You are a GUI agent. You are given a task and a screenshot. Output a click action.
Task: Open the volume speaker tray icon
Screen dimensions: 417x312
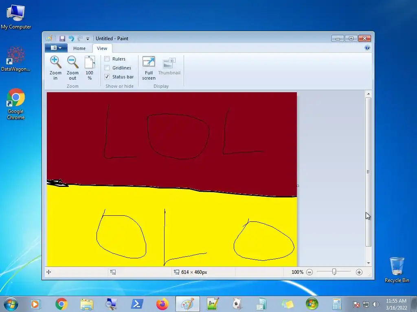[376, 304]
